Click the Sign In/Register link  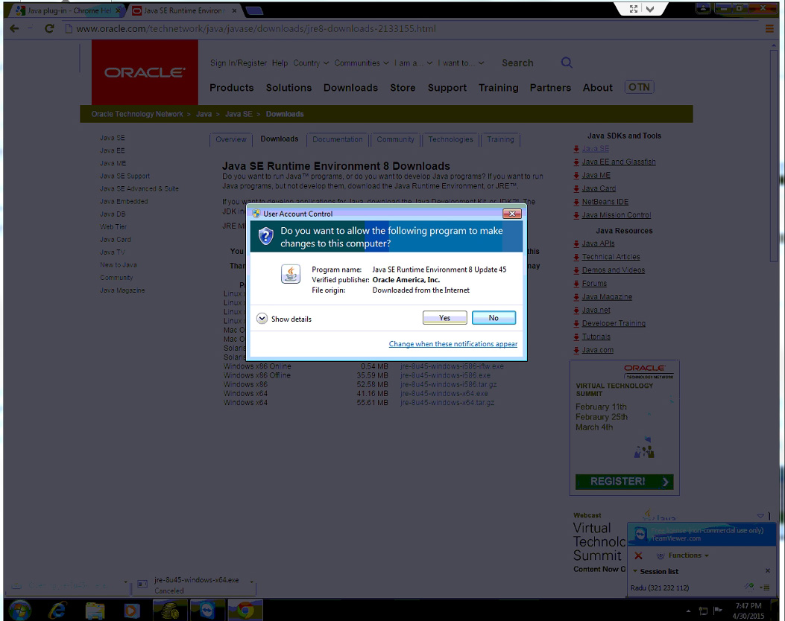pos(239,63)
